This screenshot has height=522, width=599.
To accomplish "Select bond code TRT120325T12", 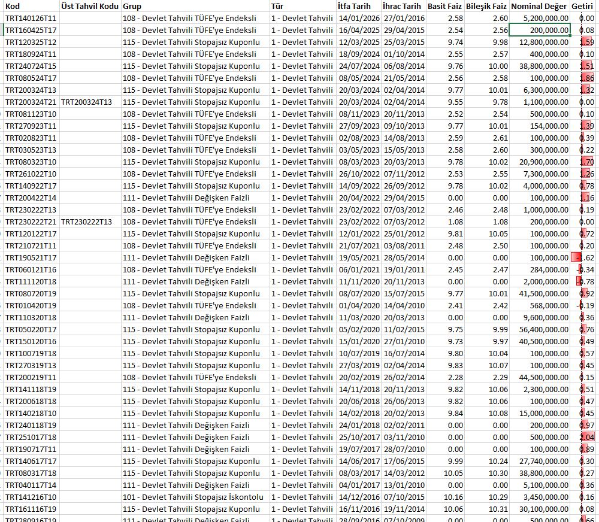I will coord(32,42).
